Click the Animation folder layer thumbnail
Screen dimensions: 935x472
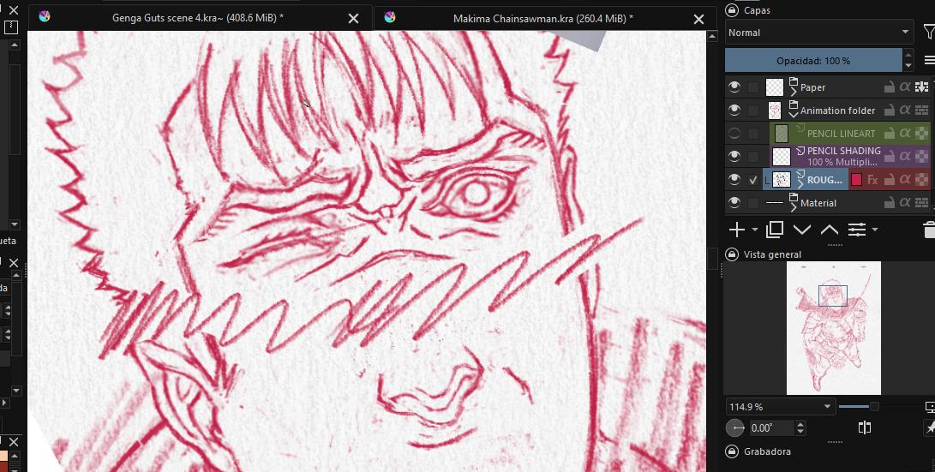775,111
